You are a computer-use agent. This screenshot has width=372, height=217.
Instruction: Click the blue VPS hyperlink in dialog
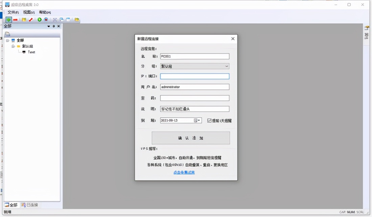tap(184, 172)
